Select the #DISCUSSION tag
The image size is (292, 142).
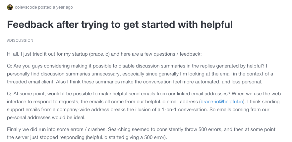[20, 40]
